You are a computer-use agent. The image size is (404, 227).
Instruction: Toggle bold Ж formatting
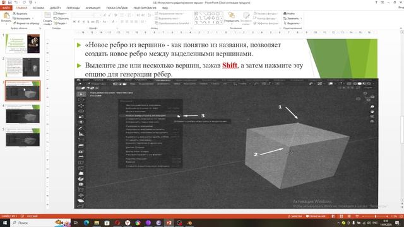74,22
